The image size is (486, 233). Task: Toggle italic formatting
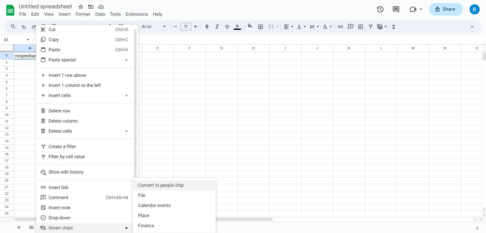coord(217,27)
